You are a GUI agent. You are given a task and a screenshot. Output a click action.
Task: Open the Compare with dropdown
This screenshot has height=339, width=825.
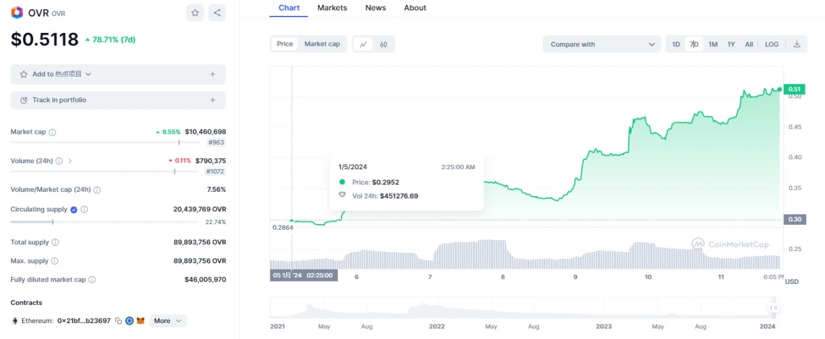(x=602, y=44)
